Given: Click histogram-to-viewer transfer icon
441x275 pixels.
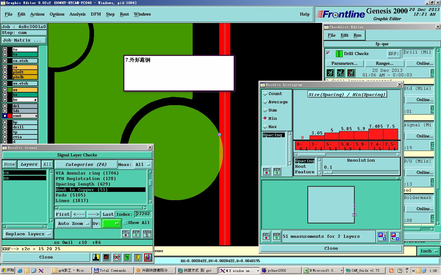Looking at the screenshot, I should (382, 237).
